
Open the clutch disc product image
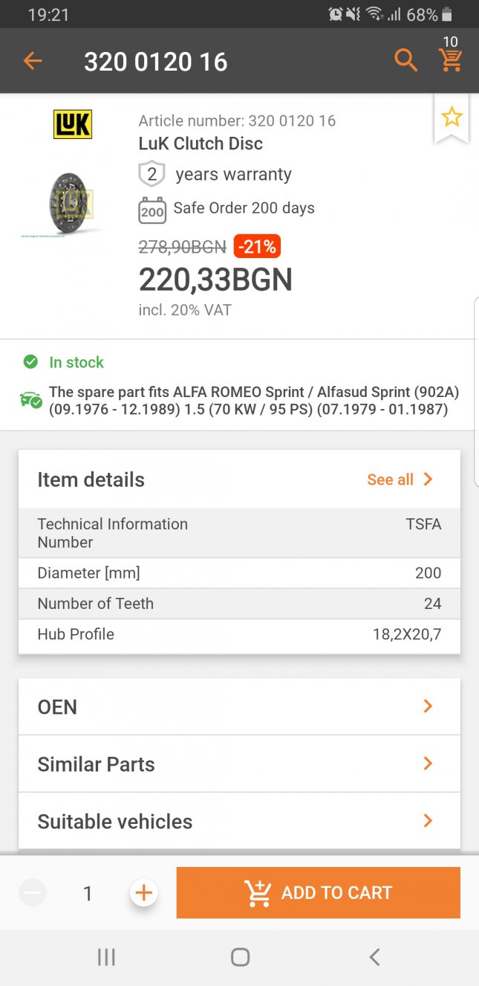pyautogui.click(x=71, y=202)
